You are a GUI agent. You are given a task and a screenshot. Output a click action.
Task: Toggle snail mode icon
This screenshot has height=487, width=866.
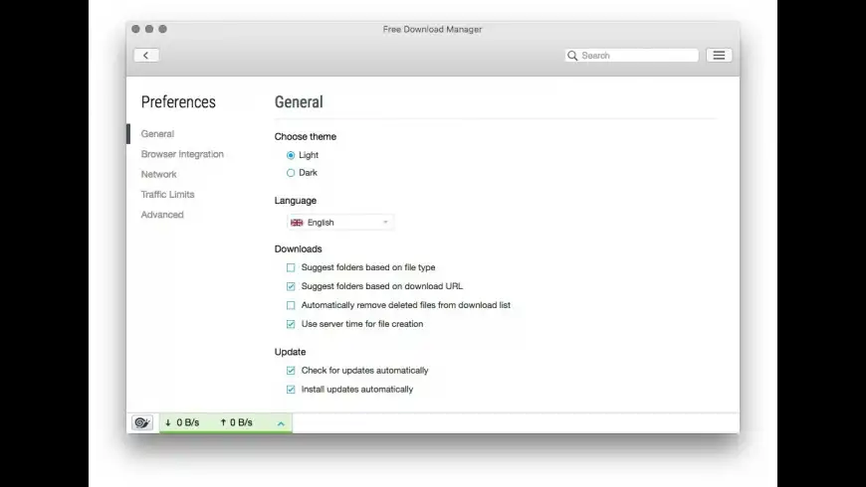142,423
